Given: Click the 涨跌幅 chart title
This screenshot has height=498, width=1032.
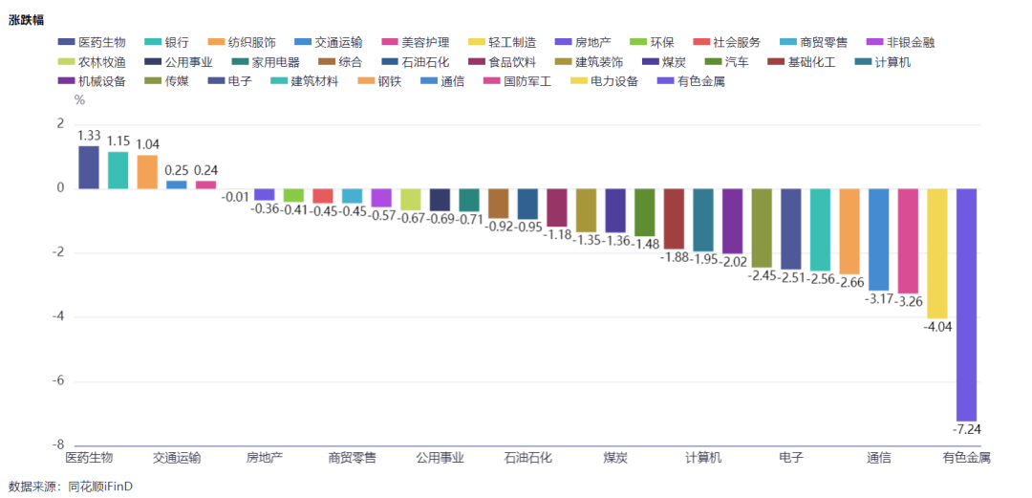Looking at the screenshot, I should click(27, 20).
